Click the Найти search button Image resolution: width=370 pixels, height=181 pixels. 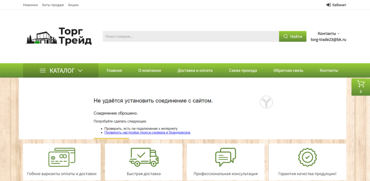(293, 37)
